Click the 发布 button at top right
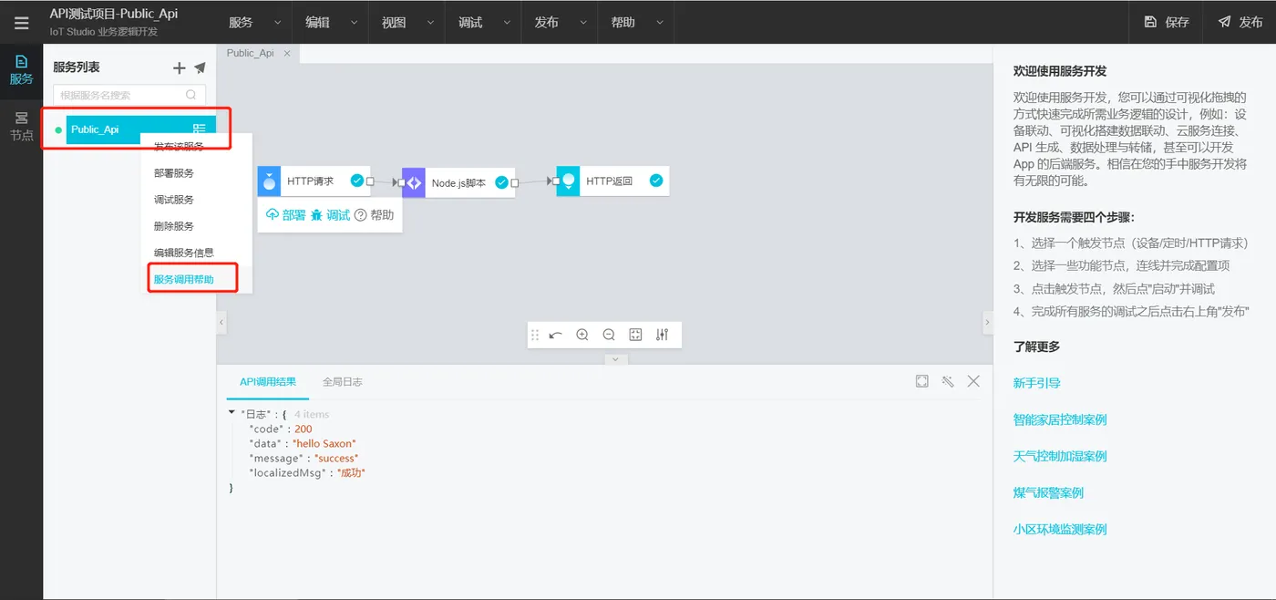This screenshot has width=1276, height=600. pos(1240,22)
